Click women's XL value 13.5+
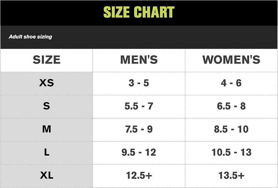This screenshot has height=188, width=278. point(231,175)
